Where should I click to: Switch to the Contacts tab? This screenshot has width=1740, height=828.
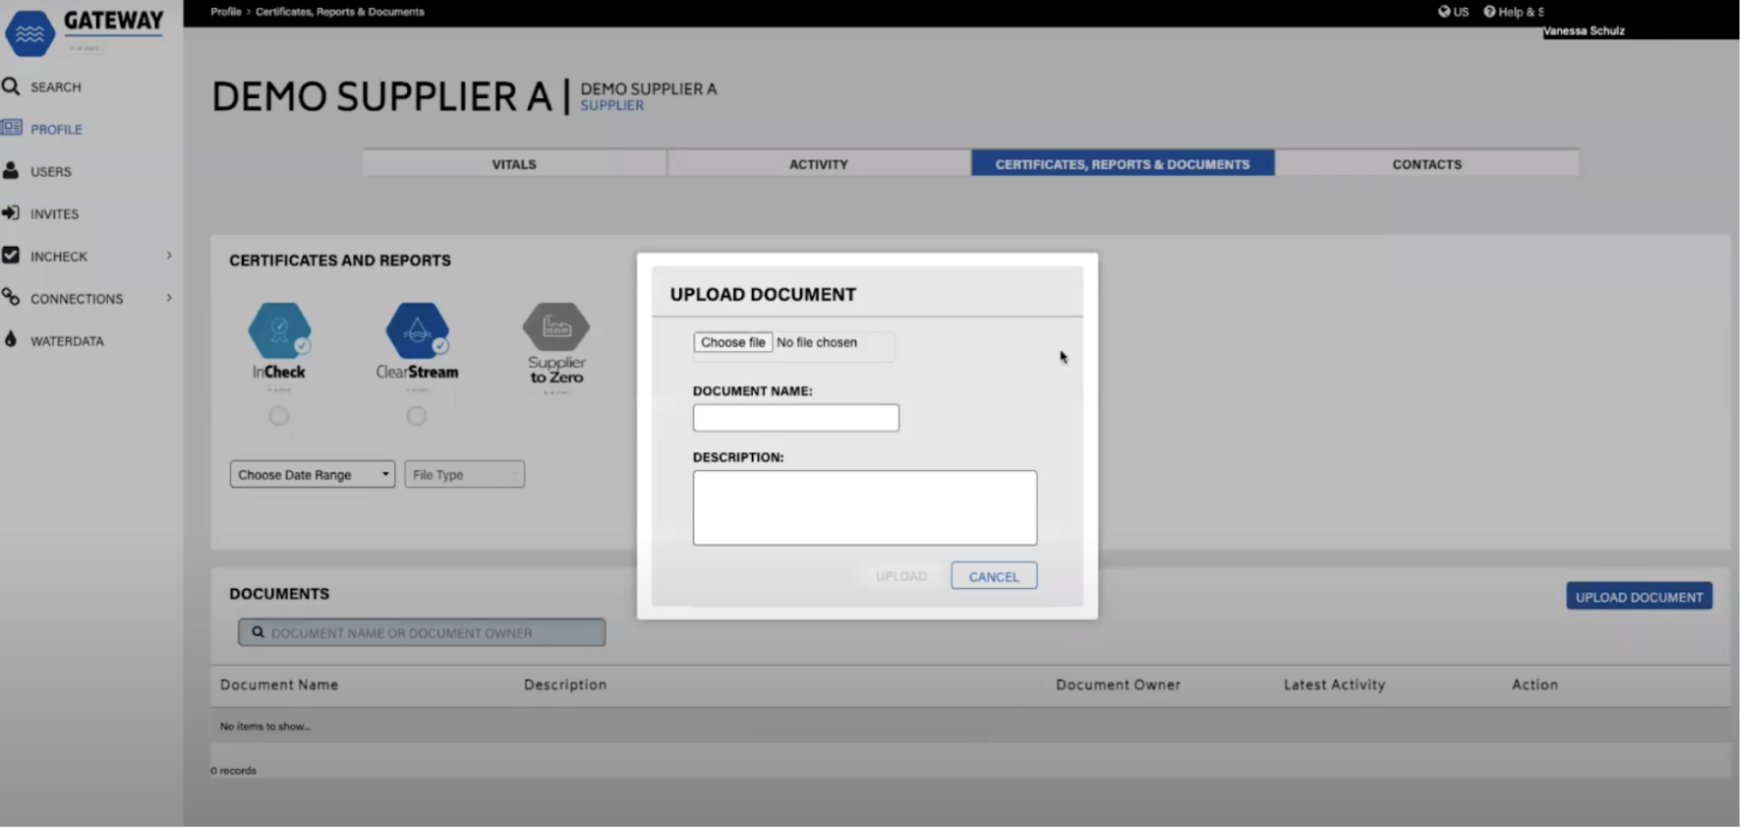tap(1426, 164)
